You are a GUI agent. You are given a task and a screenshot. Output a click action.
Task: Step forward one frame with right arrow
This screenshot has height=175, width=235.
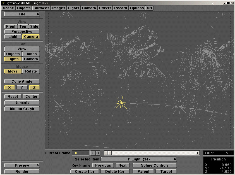(x=98, y=153)
